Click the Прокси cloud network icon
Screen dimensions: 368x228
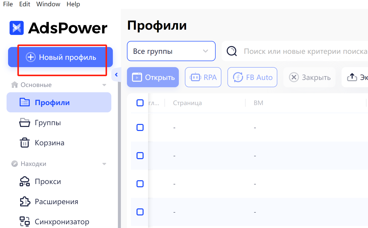point(25,181)
